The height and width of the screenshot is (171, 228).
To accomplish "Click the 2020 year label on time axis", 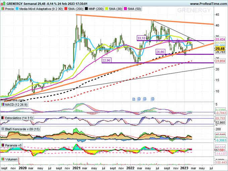I will tap(23, 168).
